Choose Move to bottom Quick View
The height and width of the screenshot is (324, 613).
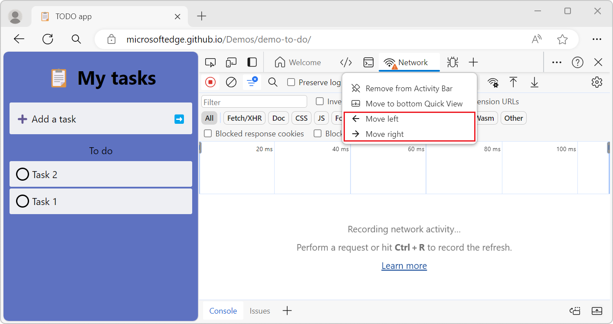click(410, 104)
